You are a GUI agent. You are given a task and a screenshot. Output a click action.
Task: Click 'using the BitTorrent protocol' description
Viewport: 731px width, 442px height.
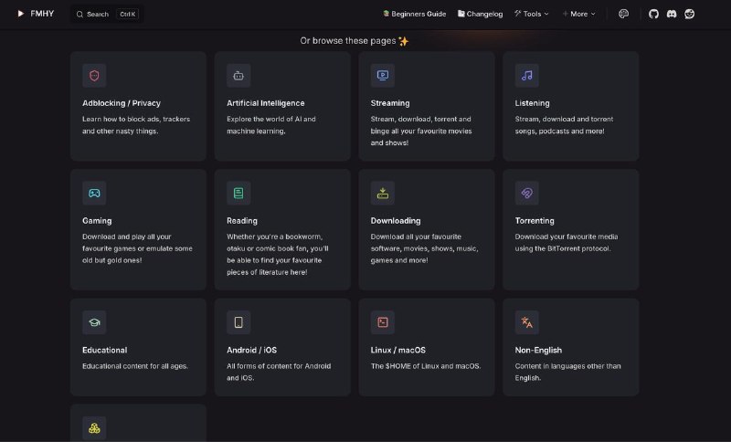562,248
